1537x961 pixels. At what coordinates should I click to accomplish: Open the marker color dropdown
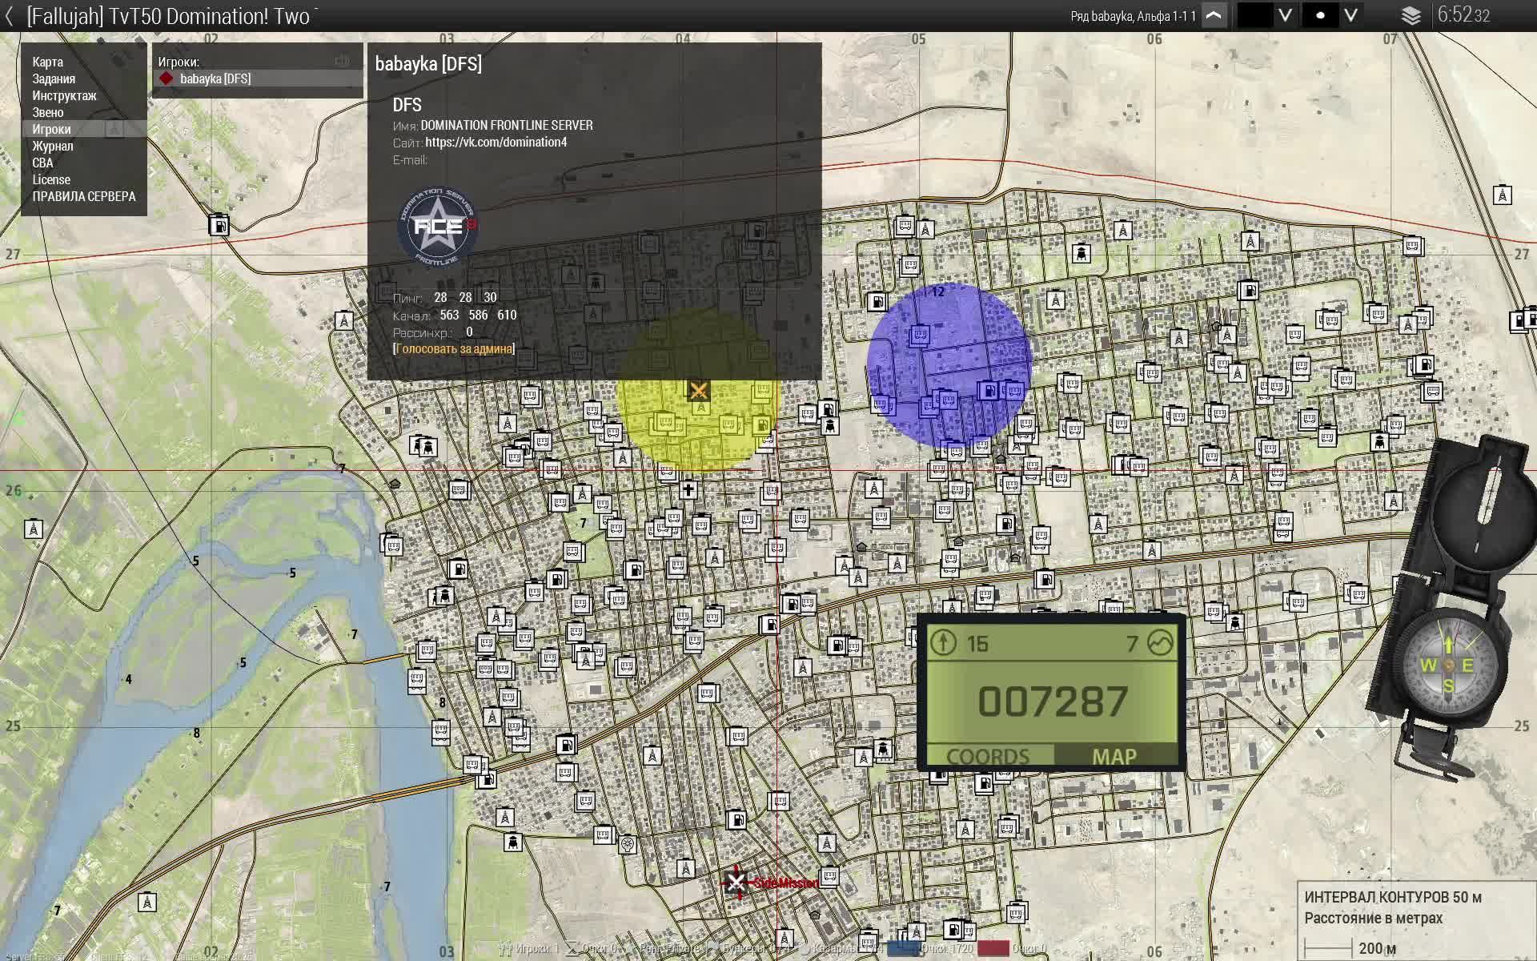[1285, 16]
